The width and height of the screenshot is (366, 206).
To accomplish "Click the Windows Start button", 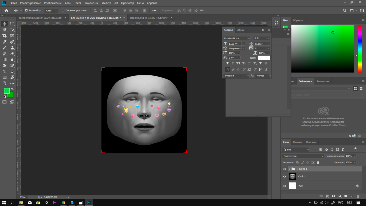I will [5, 202].
